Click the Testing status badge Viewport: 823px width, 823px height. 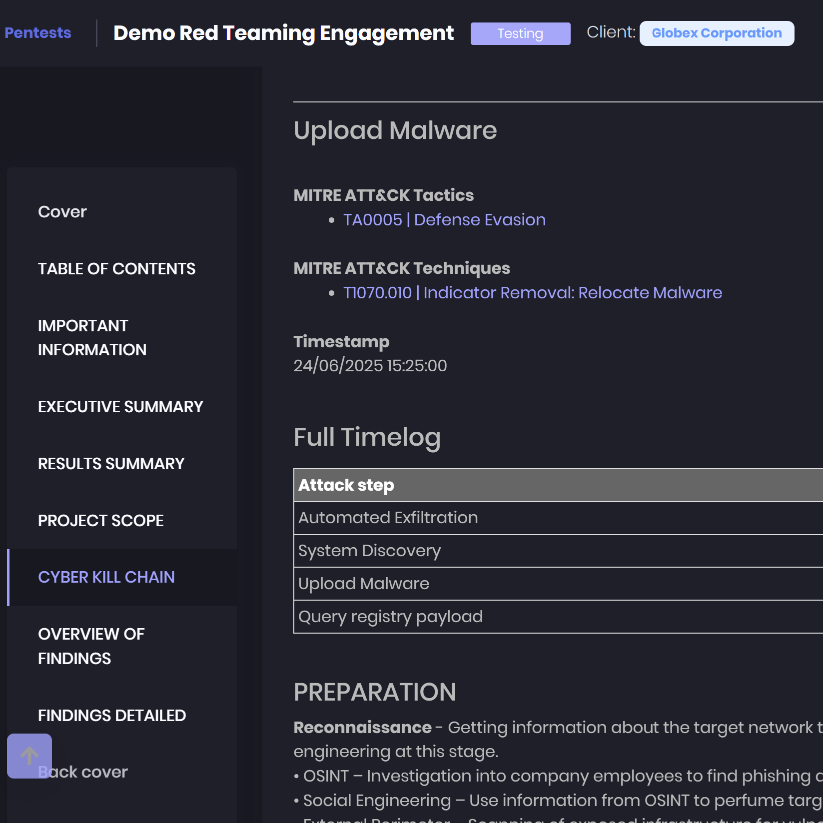520,33
